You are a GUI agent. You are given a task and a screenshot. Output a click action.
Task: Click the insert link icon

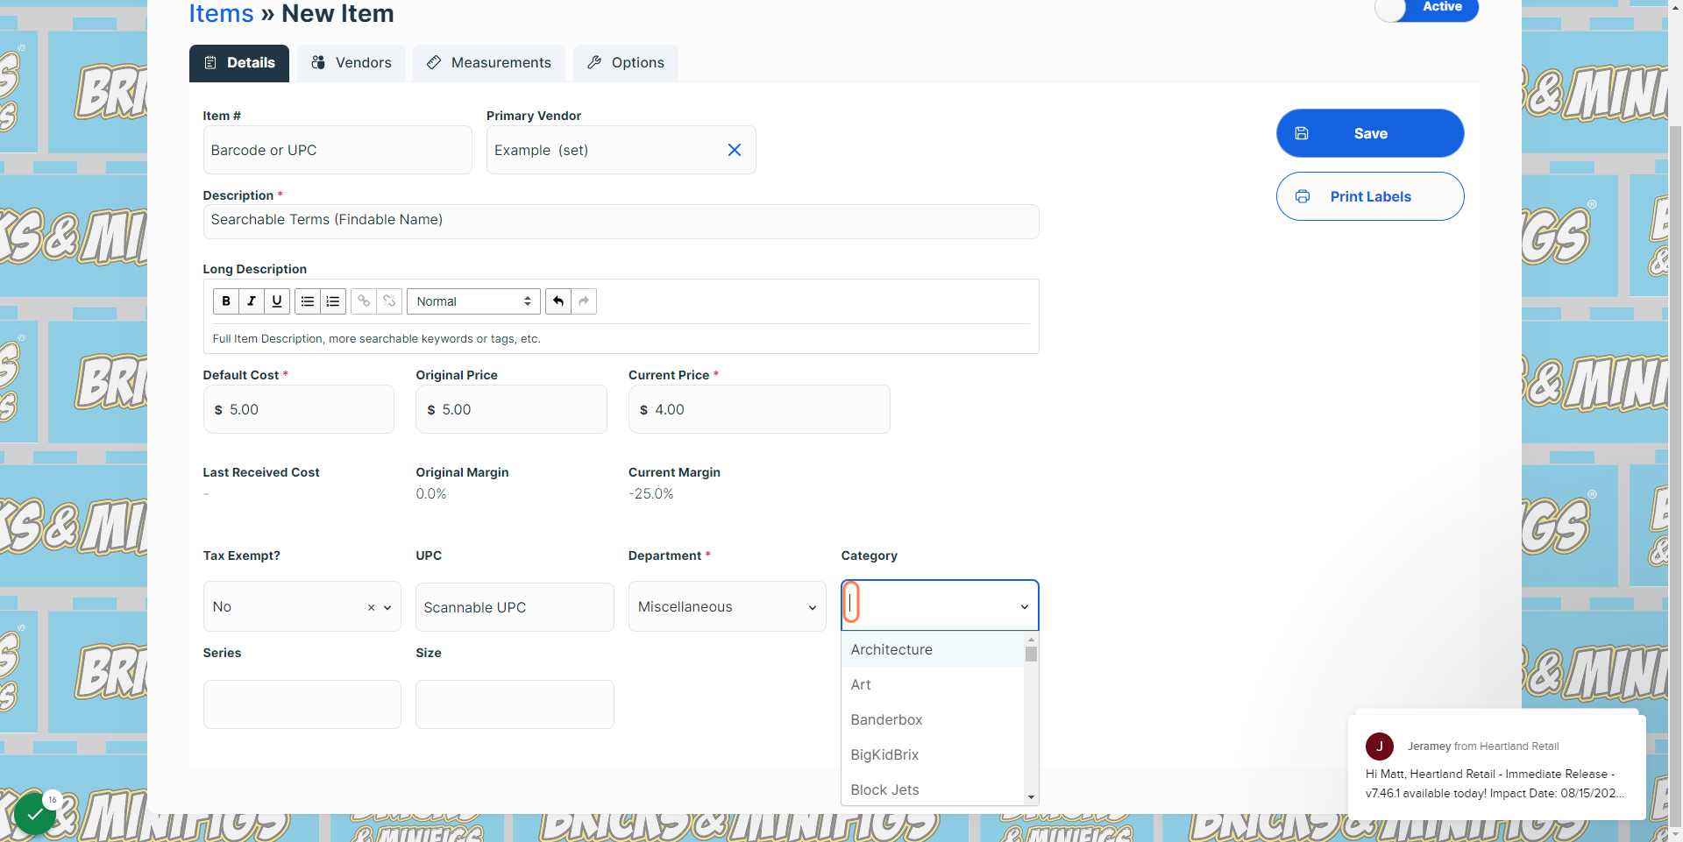tap(364, 301)
